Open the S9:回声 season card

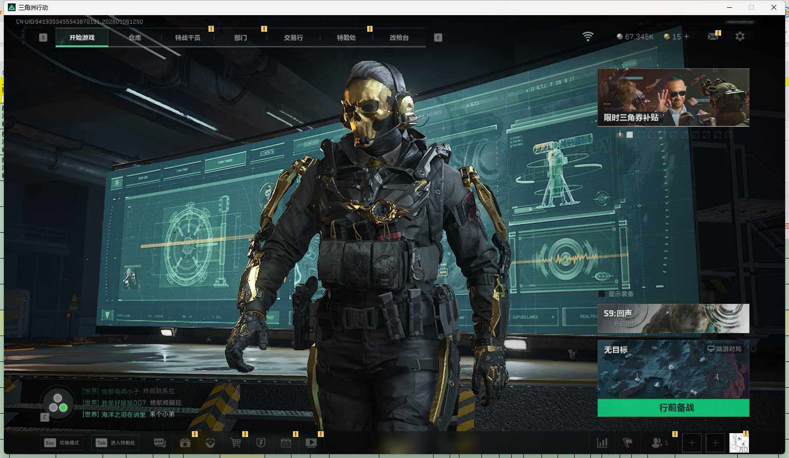pyautogui.click(x=673, y=319)
